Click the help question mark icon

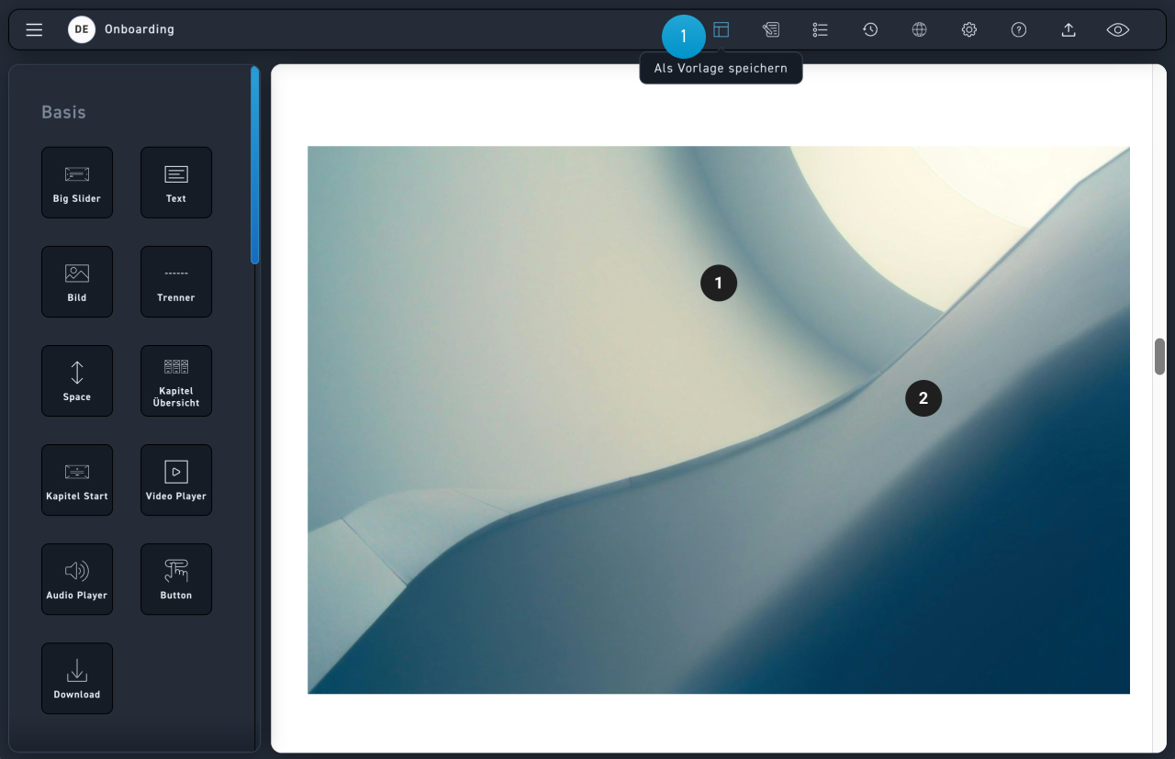[1019, 29]
